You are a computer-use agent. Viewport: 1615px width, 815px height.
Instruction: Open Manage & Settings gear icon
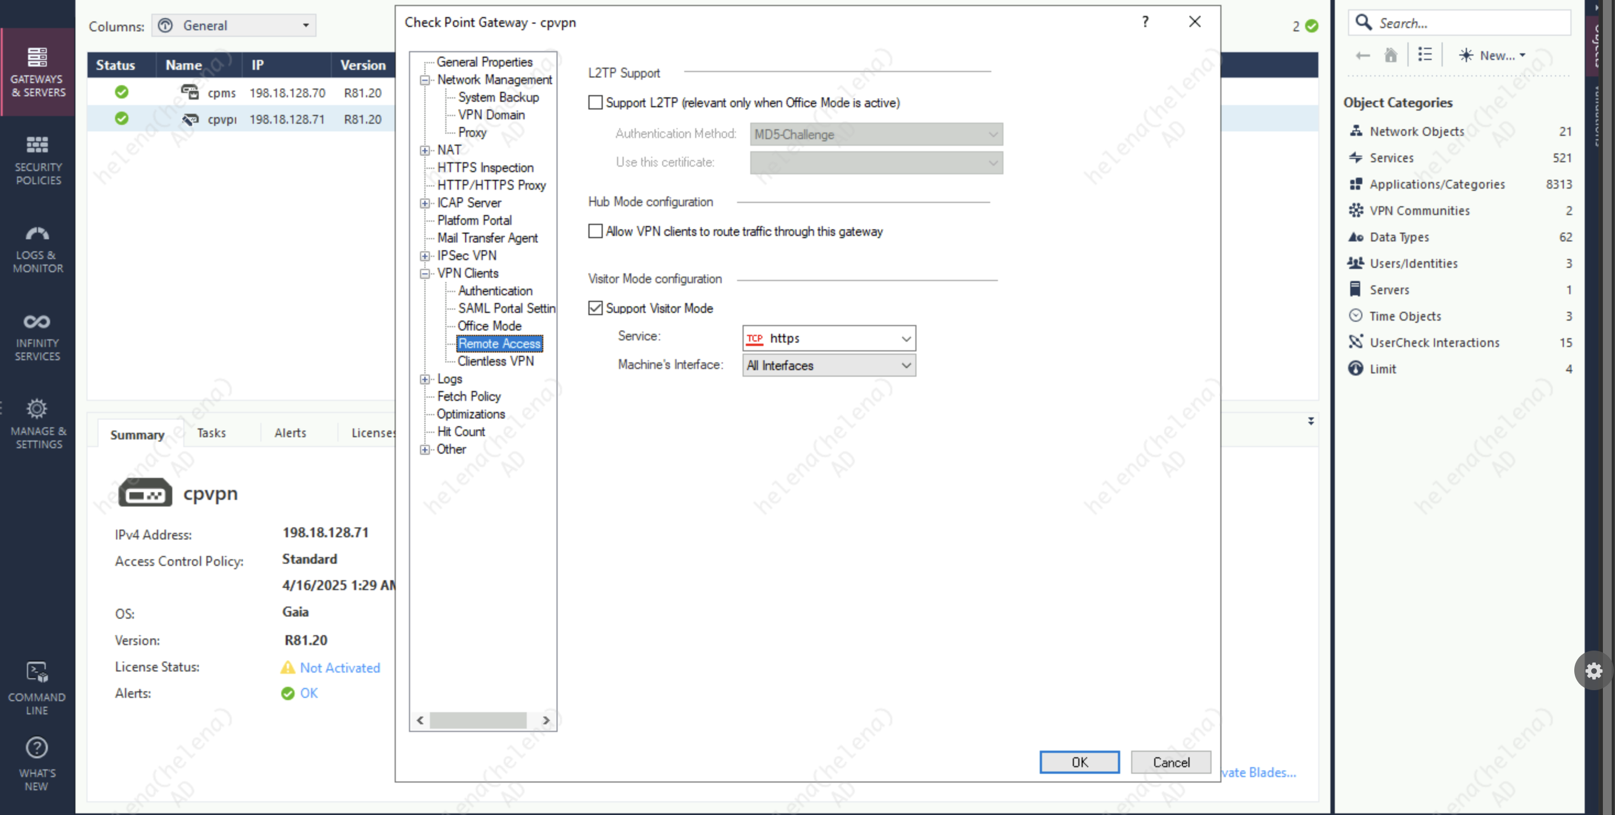[x=37, y=409]
